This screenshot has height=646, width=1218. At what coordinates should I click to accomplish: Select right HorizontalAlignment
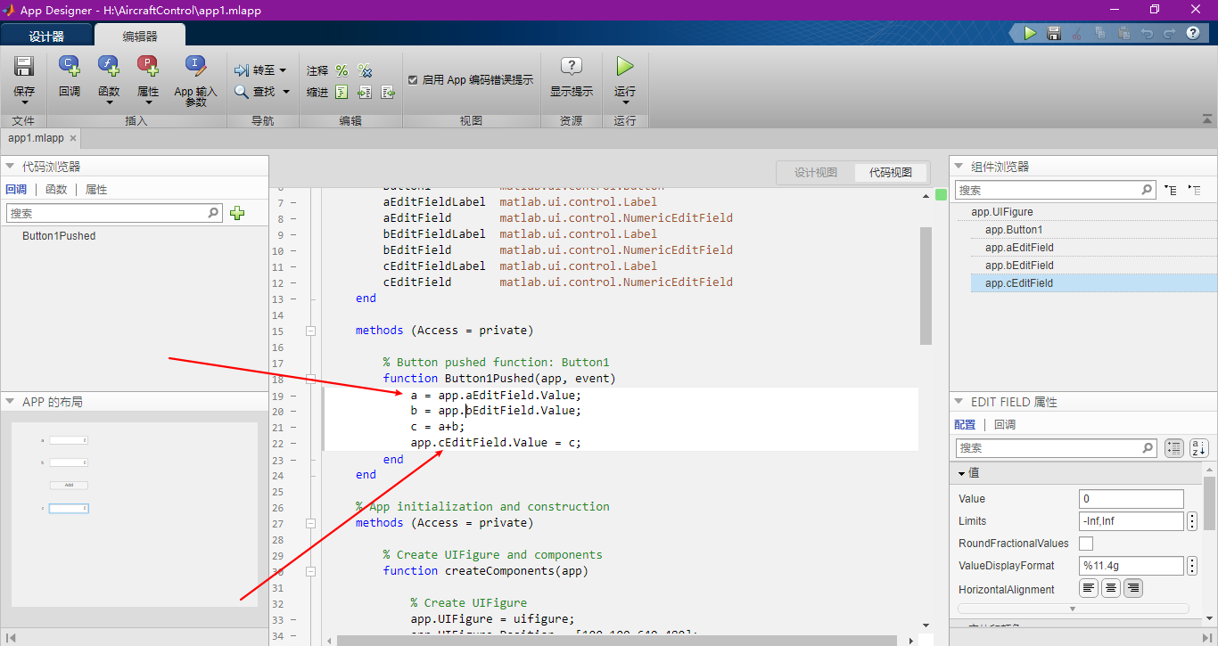[1133, 588]
